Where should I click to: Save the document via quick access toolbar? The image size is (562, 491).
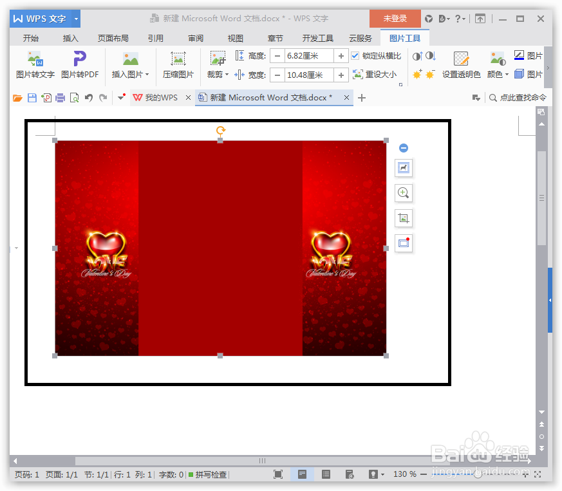tap(31, 98)
